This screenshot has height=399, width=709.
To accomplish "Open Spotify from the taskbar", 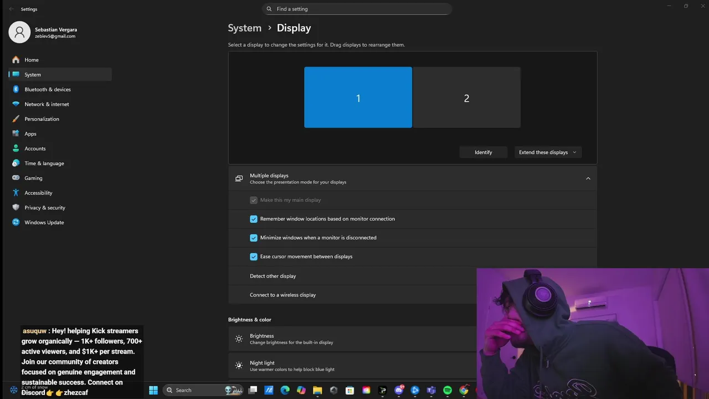I will (x=448, y=390).
